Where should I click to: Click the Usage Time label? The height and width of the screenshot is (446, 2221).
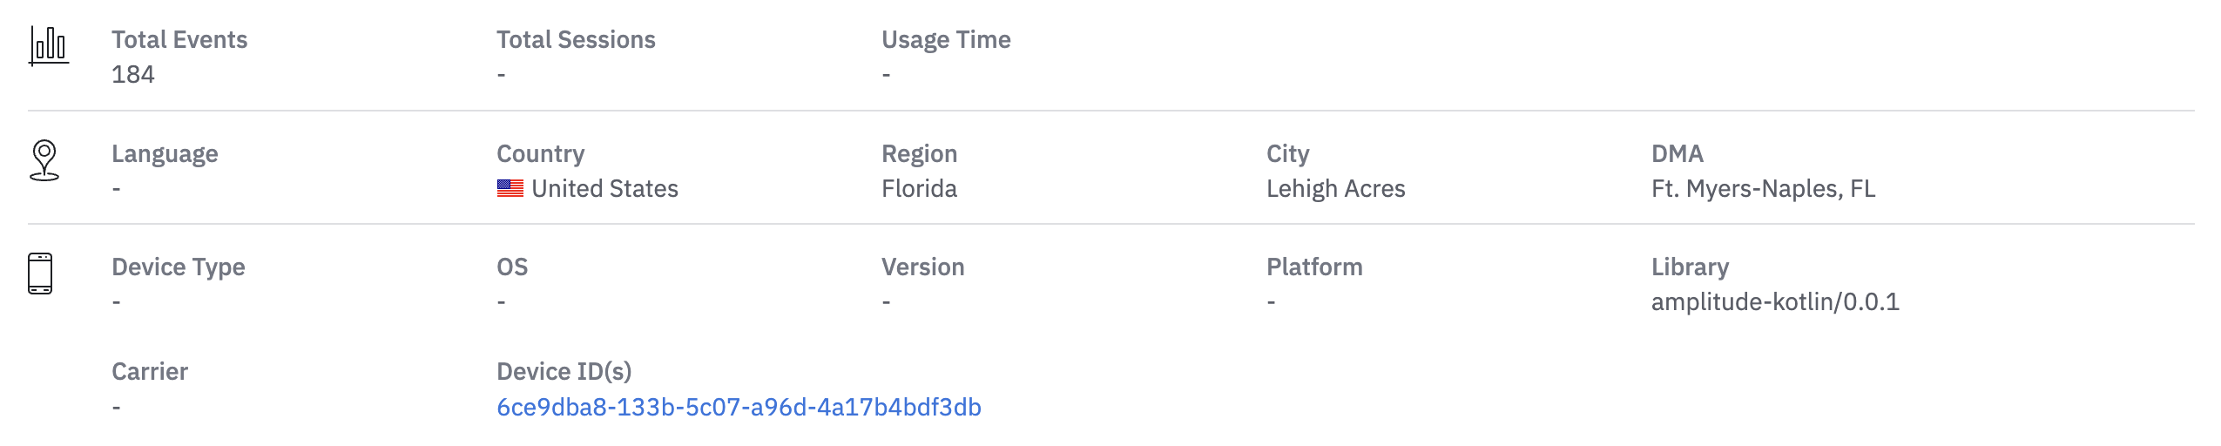point(946,40)
